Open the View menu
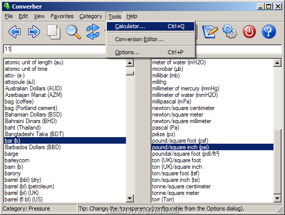This screenshot has width=285, height=215. (x=39, y=16)
